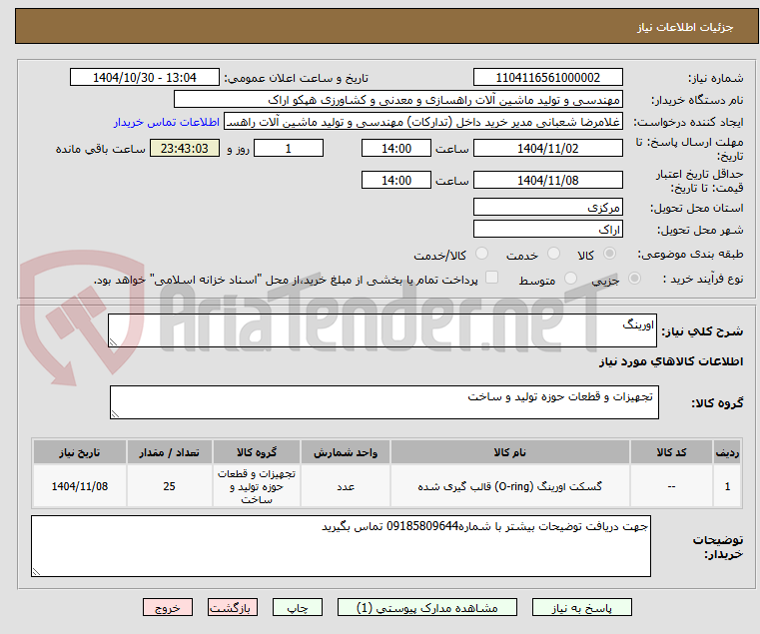Image resolution: width=760 pixels, height=634 pixels.
Task: Click the response deadline date 1404/11/02 field
Action: pos(547,149)
